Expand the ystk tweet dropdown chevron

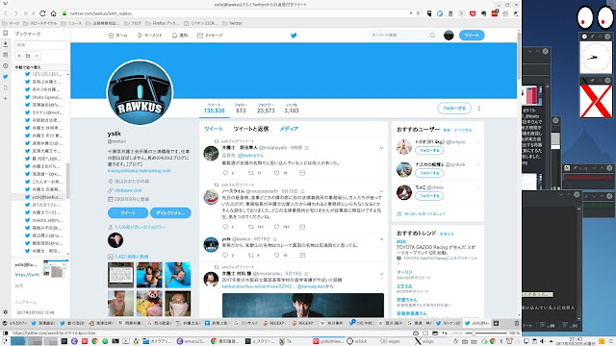pos(381,239)
